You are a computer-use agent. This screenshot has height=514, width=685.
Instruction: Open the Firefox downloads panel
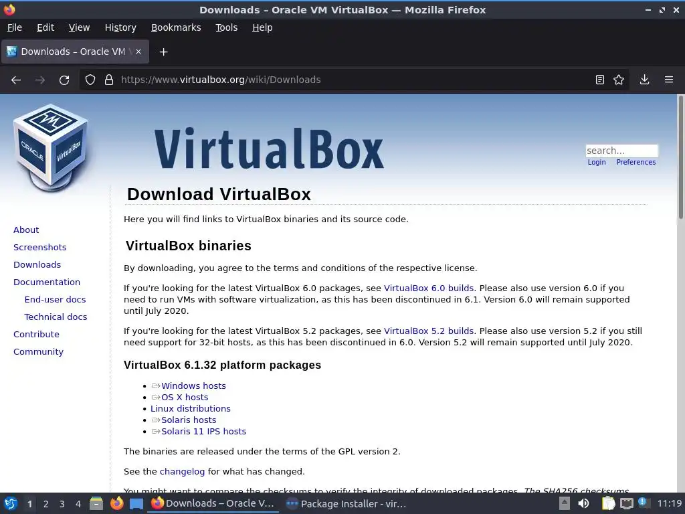tap(644, 80)
